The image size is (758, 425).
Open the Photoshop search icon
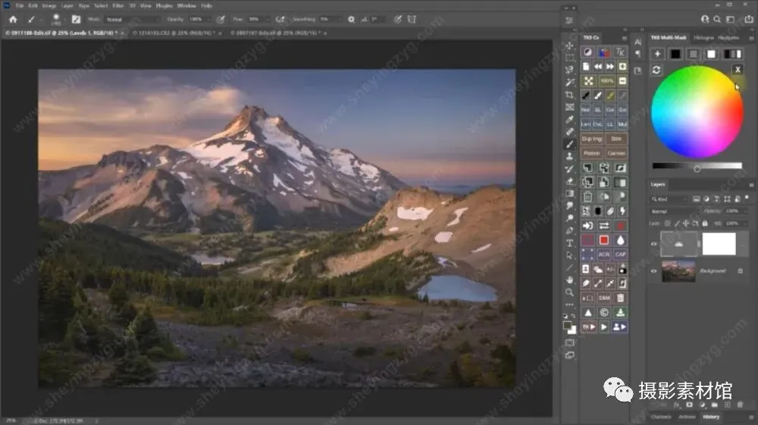717,20
